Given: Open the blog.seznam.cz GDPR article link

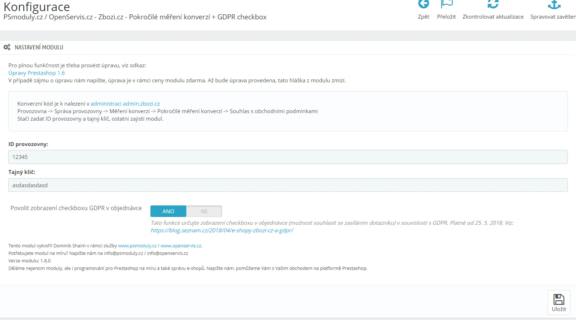Looking at the screenshot, I should pos(222,231).
